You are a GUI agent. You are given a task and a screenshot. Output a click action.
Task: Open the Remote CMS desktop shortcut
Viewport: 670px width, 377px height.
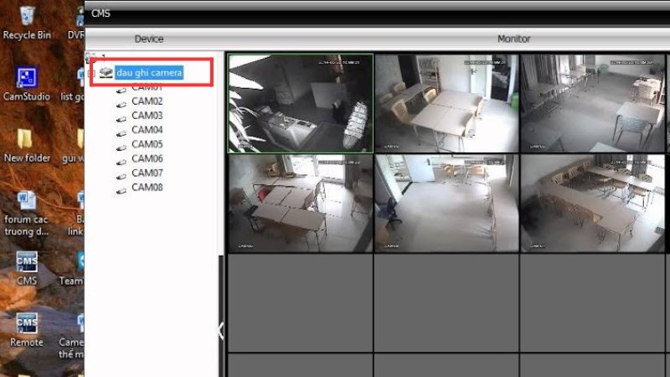(x=27, y=330)
